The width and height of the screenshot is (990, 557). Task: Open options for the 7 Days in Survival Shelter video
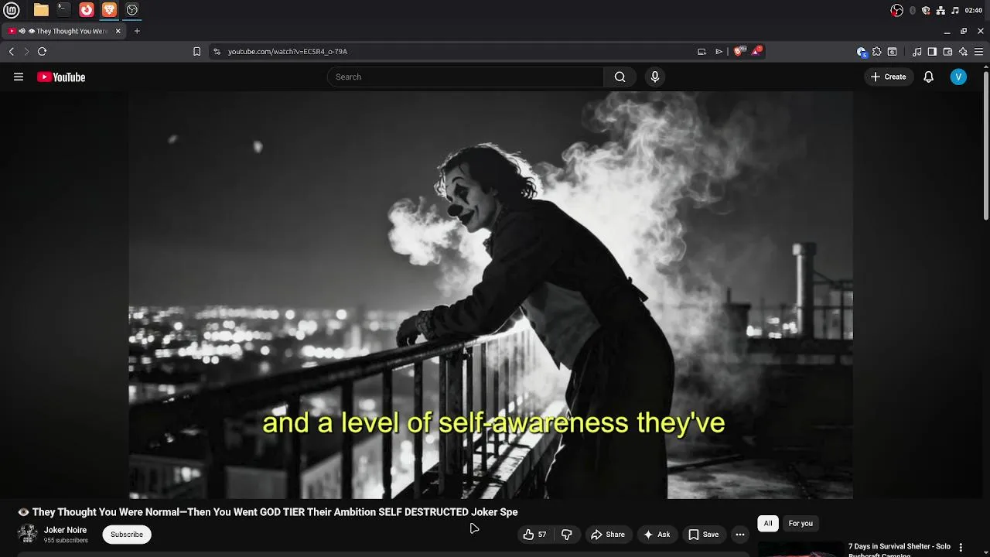pyautogui.click(x=961, y=548)
